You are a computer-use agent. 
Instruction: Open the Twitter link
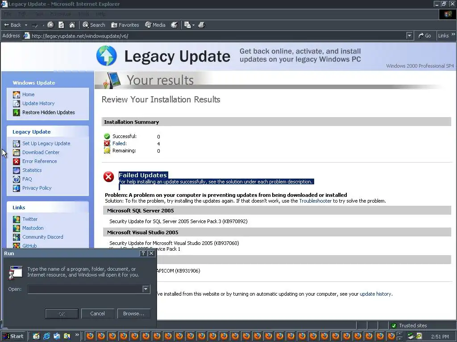tap(30, 219)
